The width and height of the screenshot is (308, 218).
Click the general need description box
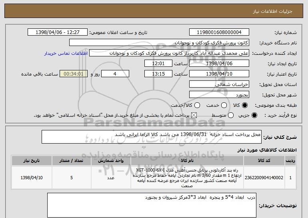click(x=152, y=137)
